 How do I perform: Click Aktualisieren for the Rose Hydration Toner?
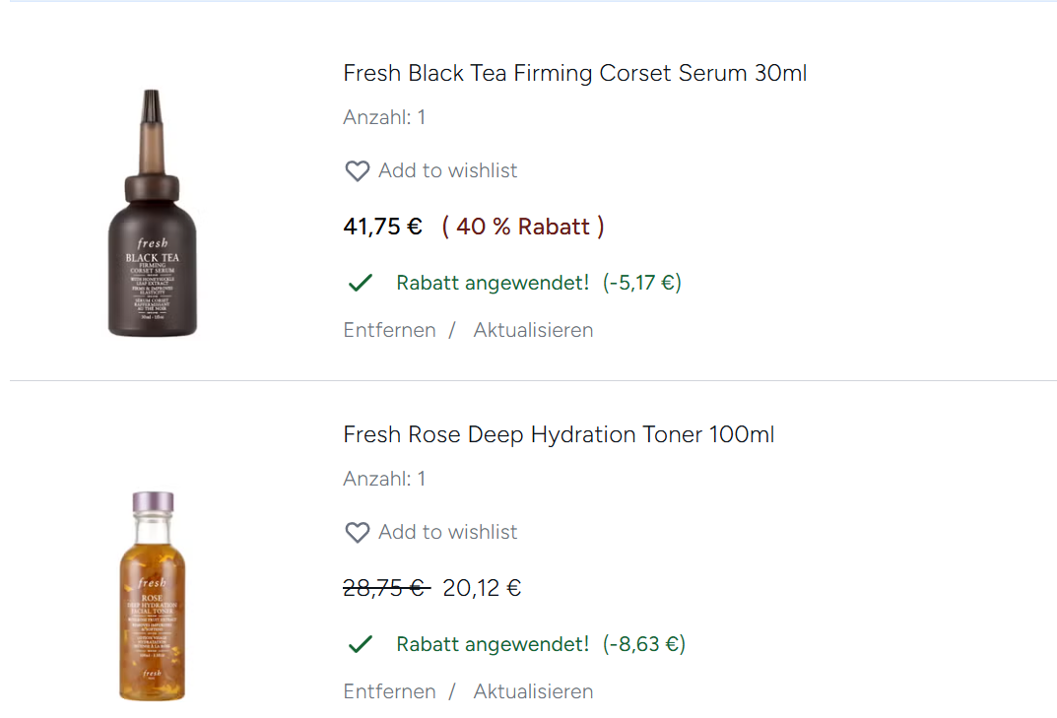tap(533, 691)
